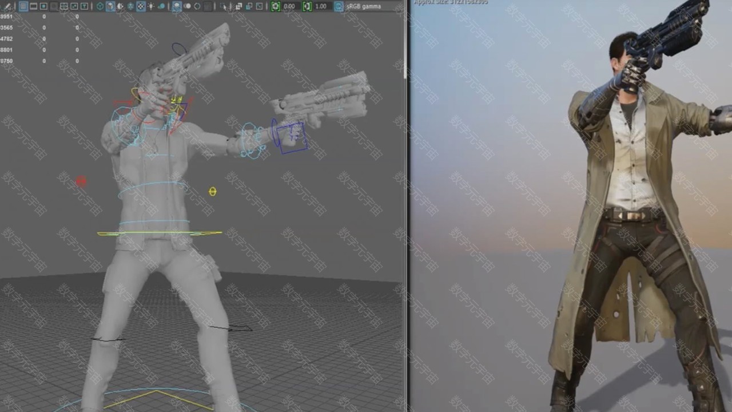Toggle the safe action overlay icon
The image size is (732, 412).
[x=74, y=6]
